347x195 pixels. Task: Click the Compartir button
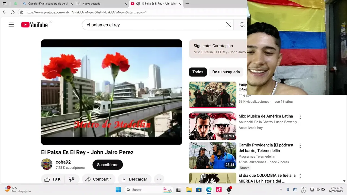click(x=99, y=179)
